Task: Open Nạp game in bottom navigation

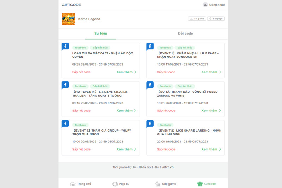Action: click(x=158, y=184)
